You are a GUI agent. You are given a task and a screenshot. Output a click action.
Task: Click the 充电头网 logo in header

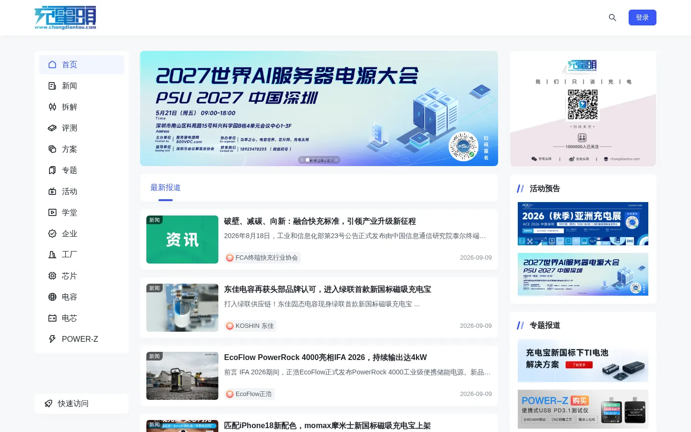65,18
